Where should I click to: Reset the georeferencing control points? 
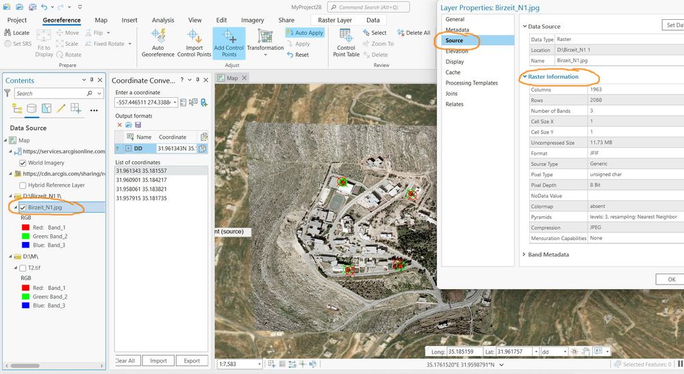pyautogui.click(x=298, y=55)
